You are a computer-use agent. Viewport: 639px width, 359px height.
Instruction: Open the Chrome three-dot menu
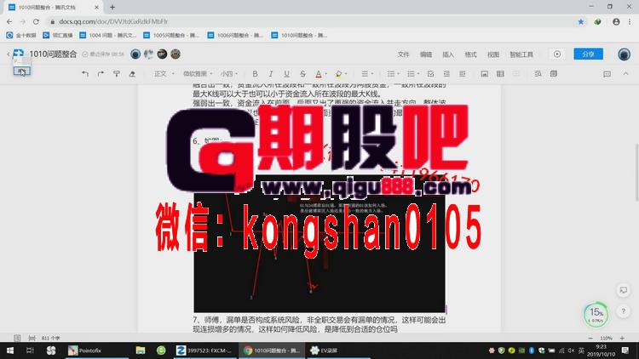coord(630,21)
